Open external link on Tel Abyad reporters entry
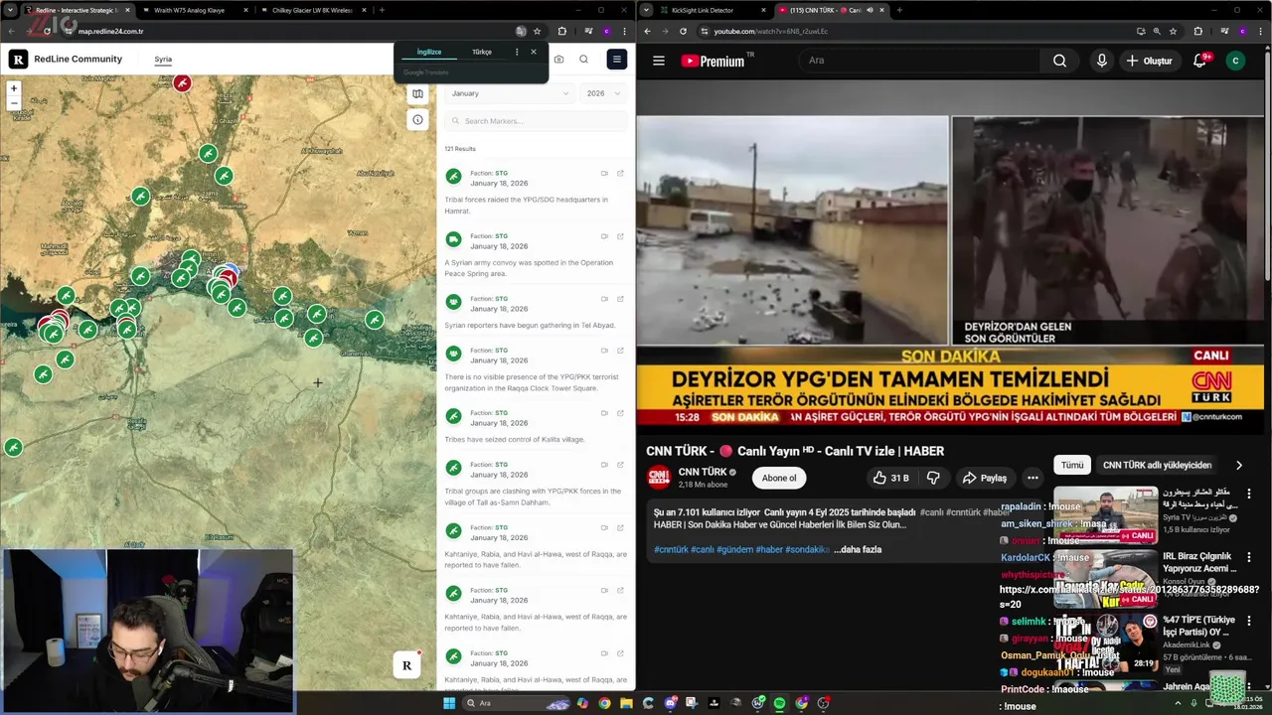 coord(620,299)
